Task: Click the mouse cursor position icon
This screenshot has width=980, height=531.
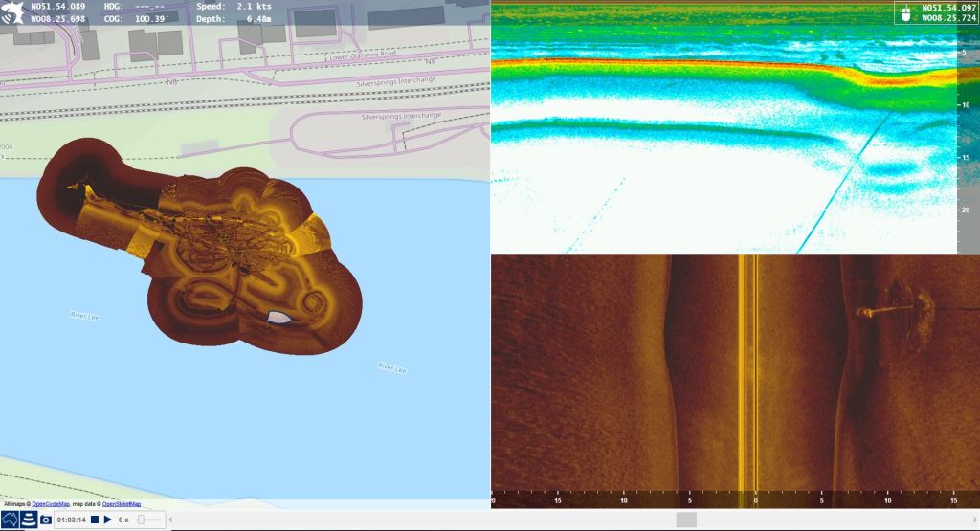Action: coord(905,12)
